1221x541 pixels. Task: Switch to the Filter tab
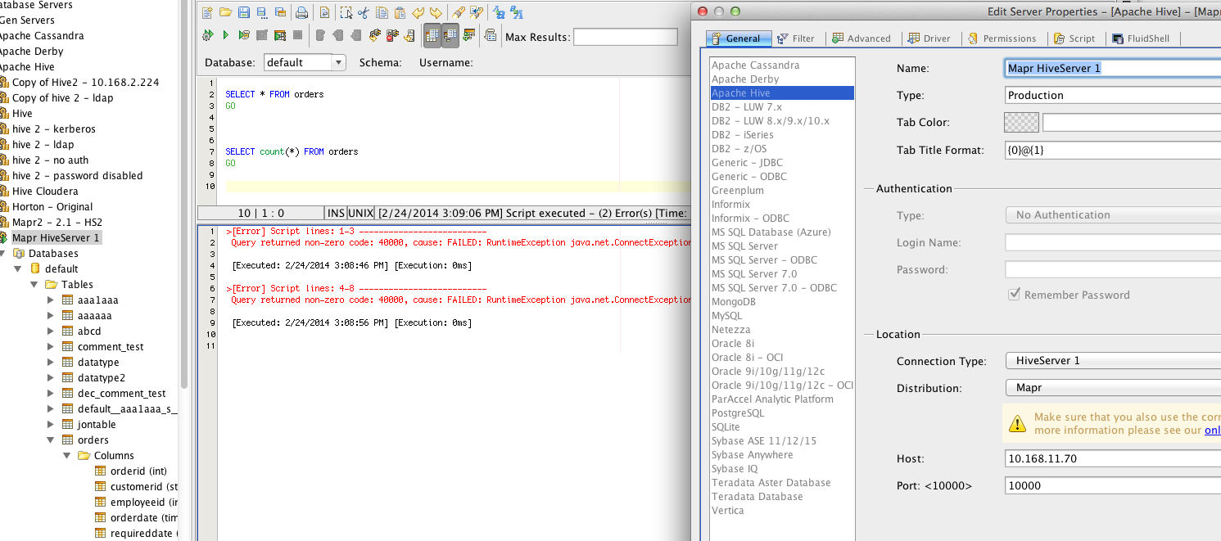pos(796,38)
